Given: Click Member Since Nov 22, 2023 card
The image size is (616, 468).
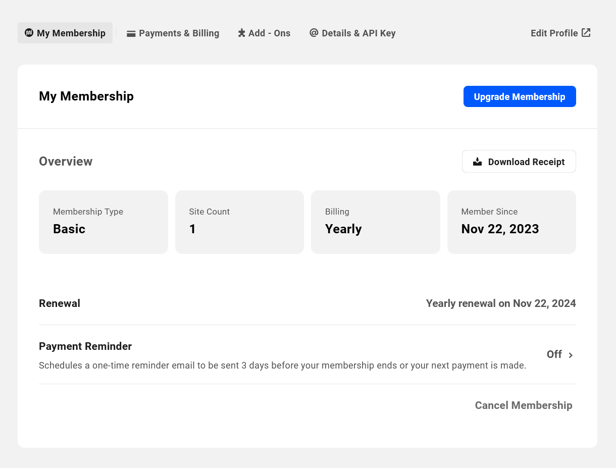Looking at the screenshot, I should [511, 222].
